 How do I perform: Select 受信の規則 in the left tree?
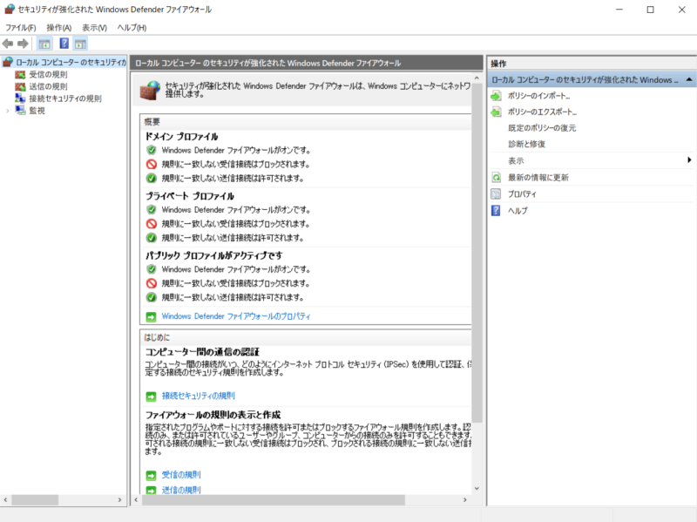point(48,74)
